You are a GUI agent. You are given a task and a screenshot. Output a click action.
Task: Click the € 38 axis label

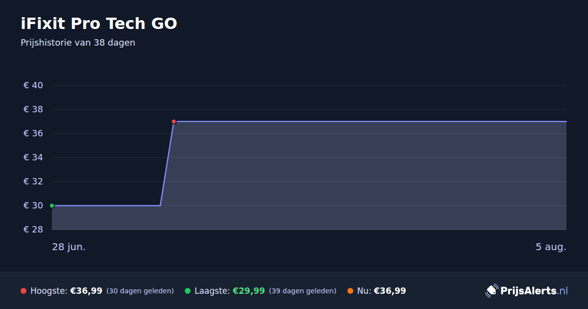point(33,109)
